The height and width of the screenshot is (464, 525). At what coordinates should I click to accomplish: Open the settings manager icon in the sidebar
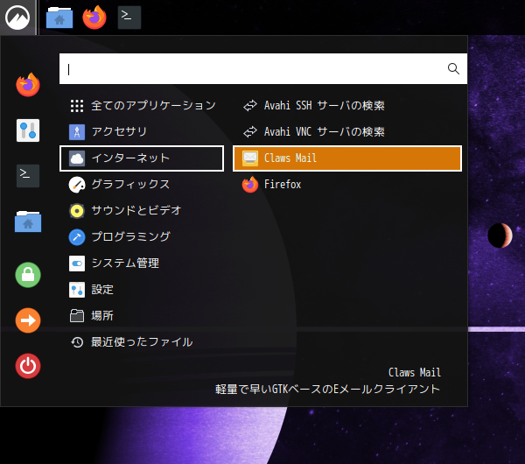tap(28, 130)
